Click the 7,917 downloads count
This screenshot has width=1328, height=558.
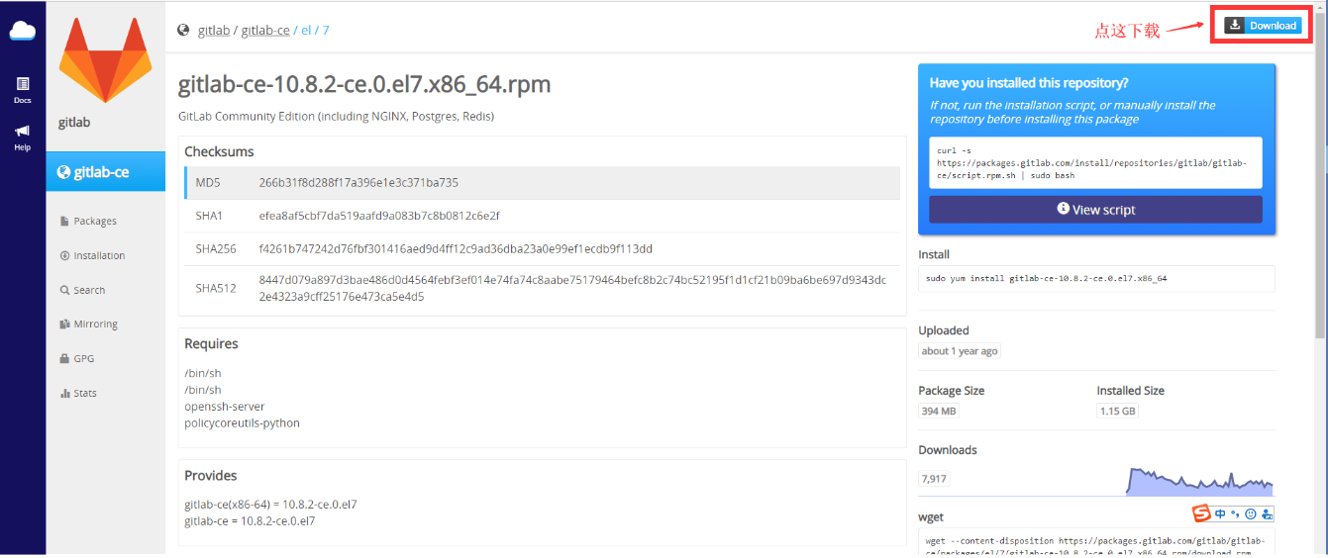point(934,479)
